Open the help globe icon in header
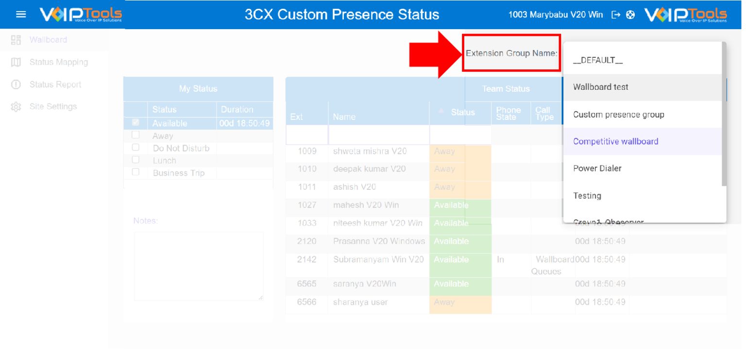The height and width of the screenshot is (349, 746). [x=630, y=15]
